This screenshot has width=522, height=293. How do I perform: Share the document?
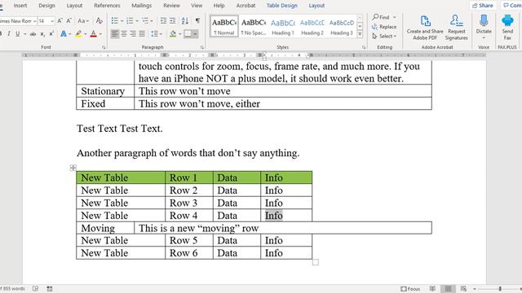click(x=483, y=6)
